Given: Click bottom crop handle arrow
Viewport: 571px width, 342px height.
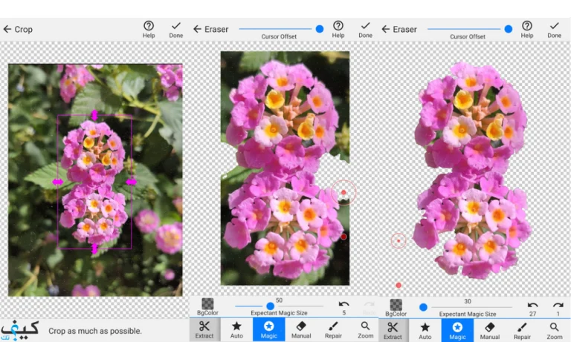Looking at the screenshot, I should coord(94,249).
